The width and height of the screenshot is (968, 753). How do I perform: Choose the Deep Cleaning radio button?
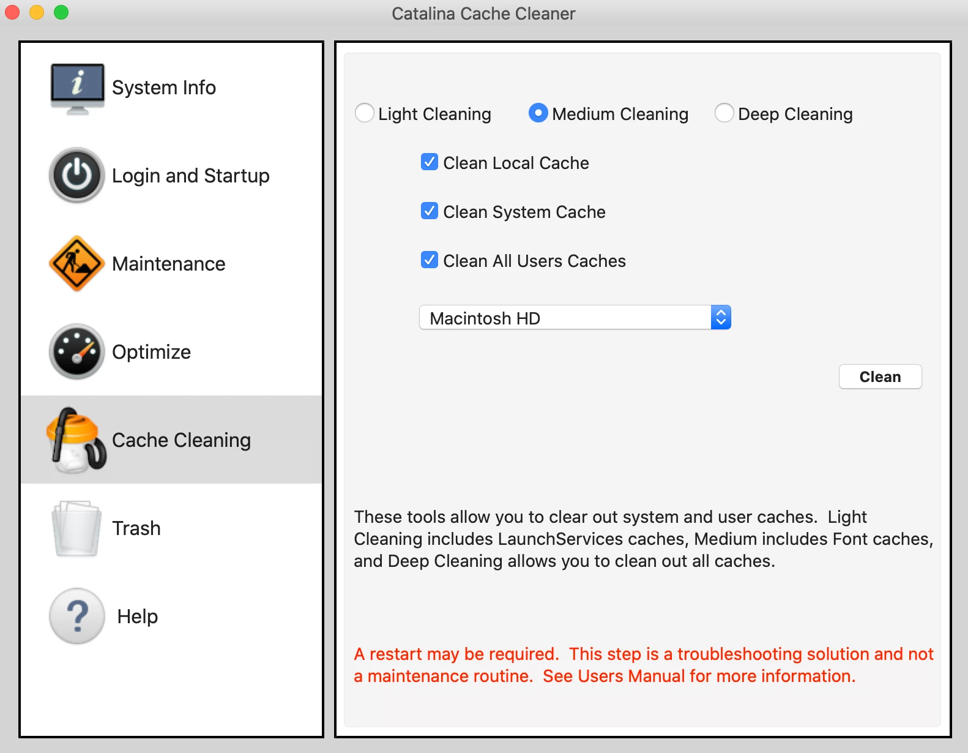724,113
